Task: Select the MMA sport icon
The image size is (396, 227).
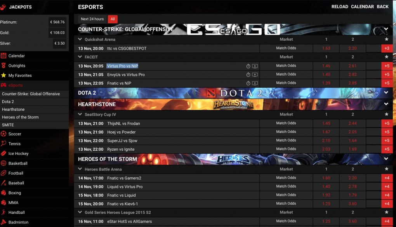Action: click(x=3, y=203)
